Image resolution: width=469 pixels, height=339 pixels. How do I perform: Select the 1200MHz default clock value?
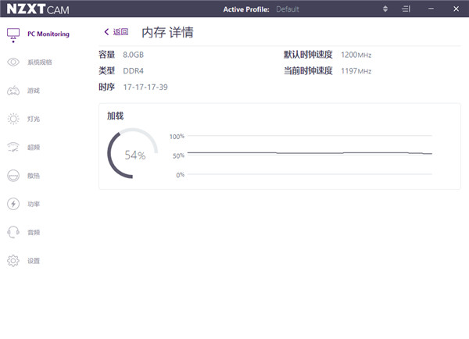pos(356,55)
